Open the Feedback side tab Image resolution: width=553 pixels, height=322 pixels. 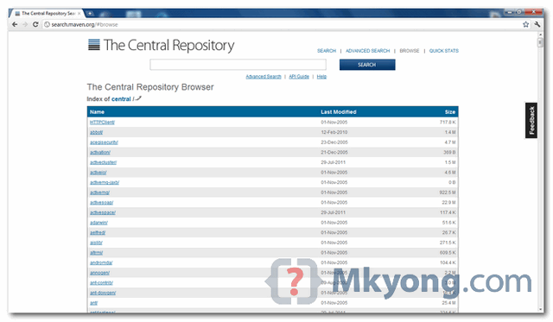[531, 120]
